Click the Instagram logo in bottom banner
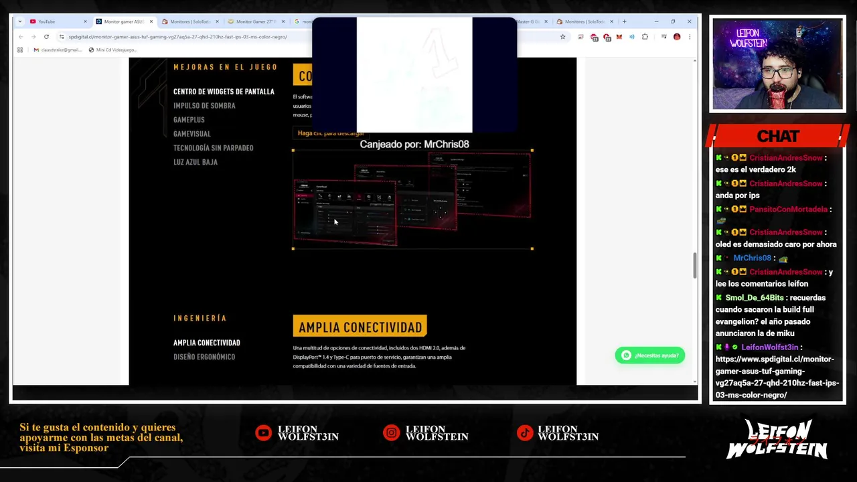Screen dimensions: 857x482 click(391, 433)
